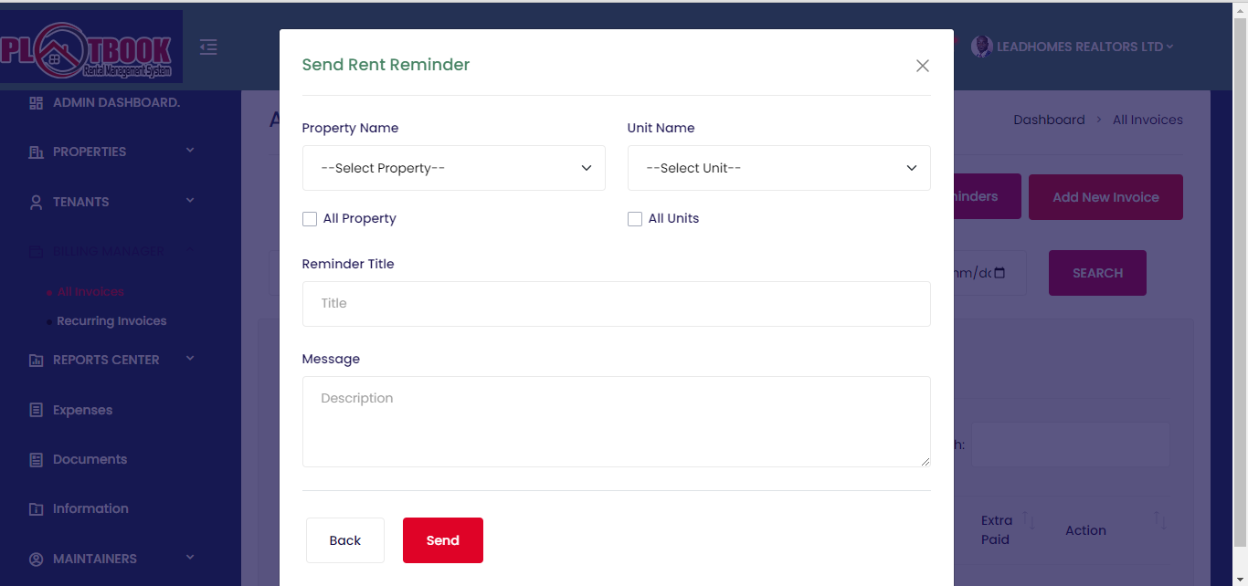Viewport: 1248px width, 586px height.
Task: Close the Send Rent Reminder dialog
Action: (x=922, y=66)
